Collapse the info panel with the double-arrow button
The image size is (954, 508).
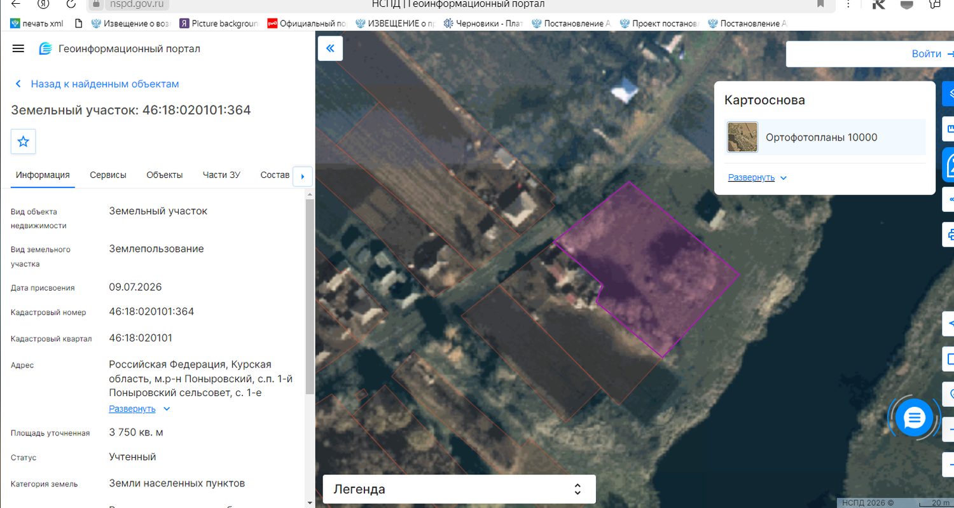click(x=330, y=48)
